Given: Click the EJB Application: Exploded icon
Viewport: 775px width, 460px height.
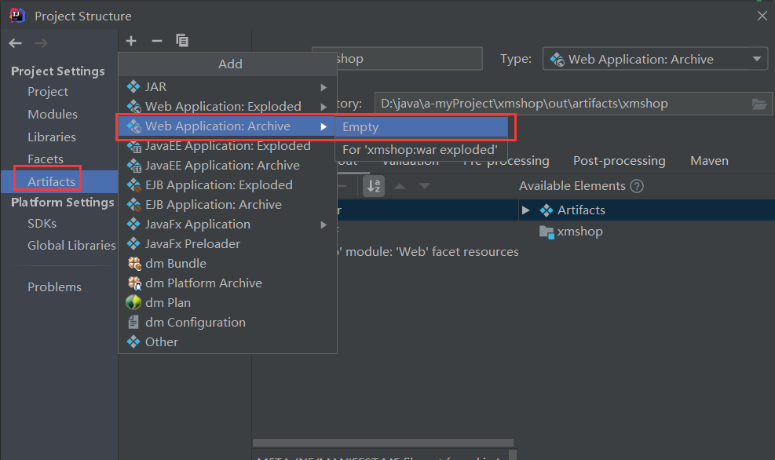Looking at the screenshot, I should point(134,184).
